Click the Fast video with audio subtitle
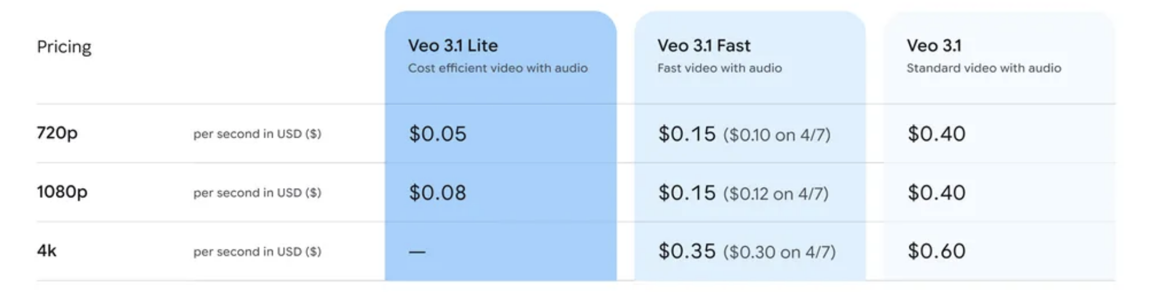The width and height of the screenshot is (1153, 296). [719, 68]
